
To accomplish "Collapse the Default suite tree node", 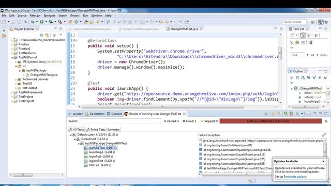I will [x=71, y=134].
